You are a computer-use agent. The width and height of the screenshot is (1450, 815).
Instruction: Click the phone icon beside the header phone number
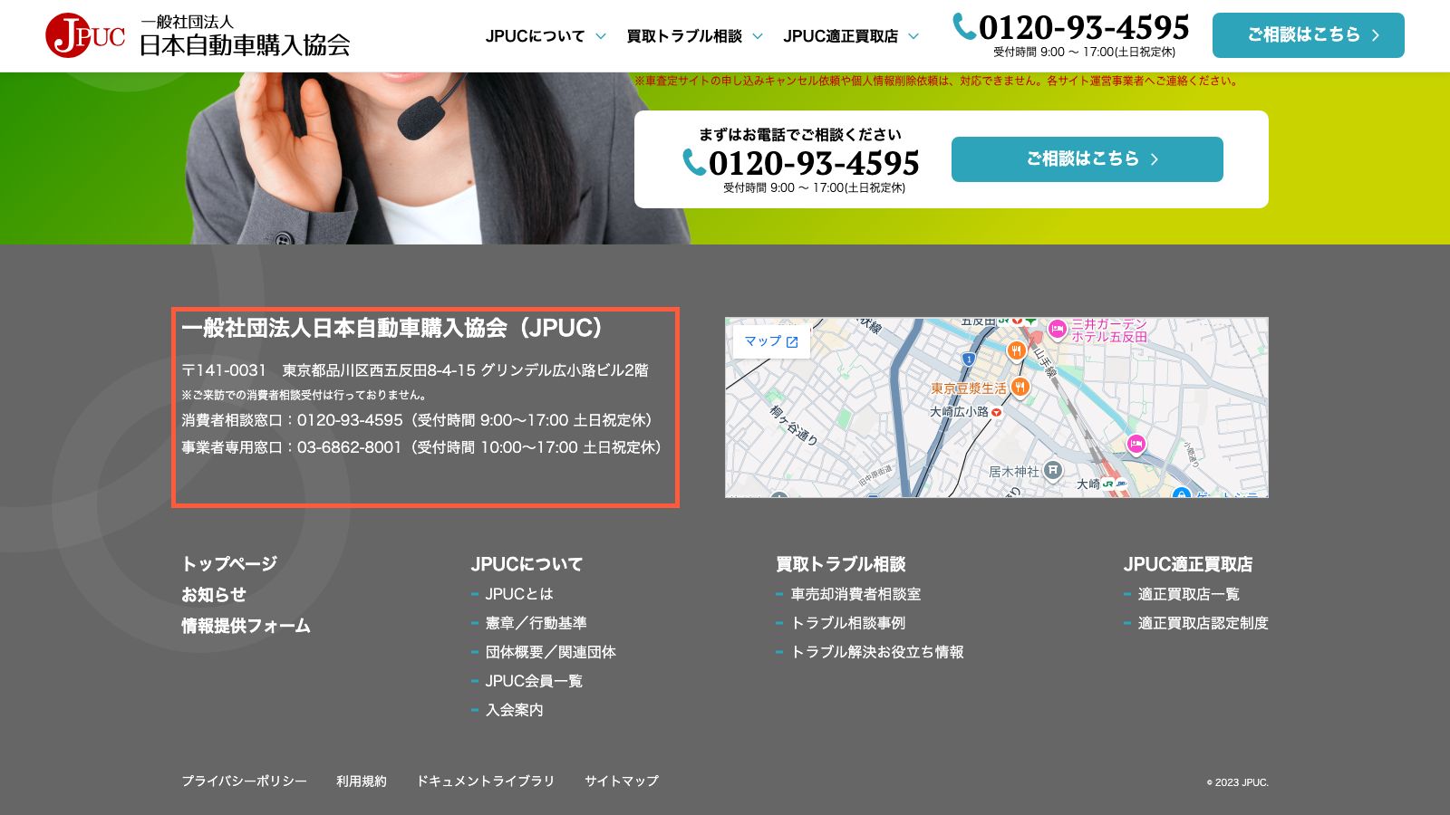[x=964, y=27]
